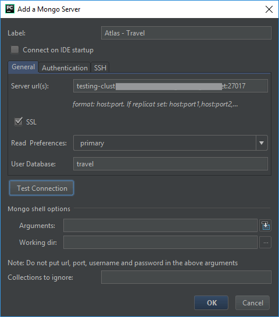Click the Note about url and port arguments
The image size is (279, 317).
click(123, 263)
